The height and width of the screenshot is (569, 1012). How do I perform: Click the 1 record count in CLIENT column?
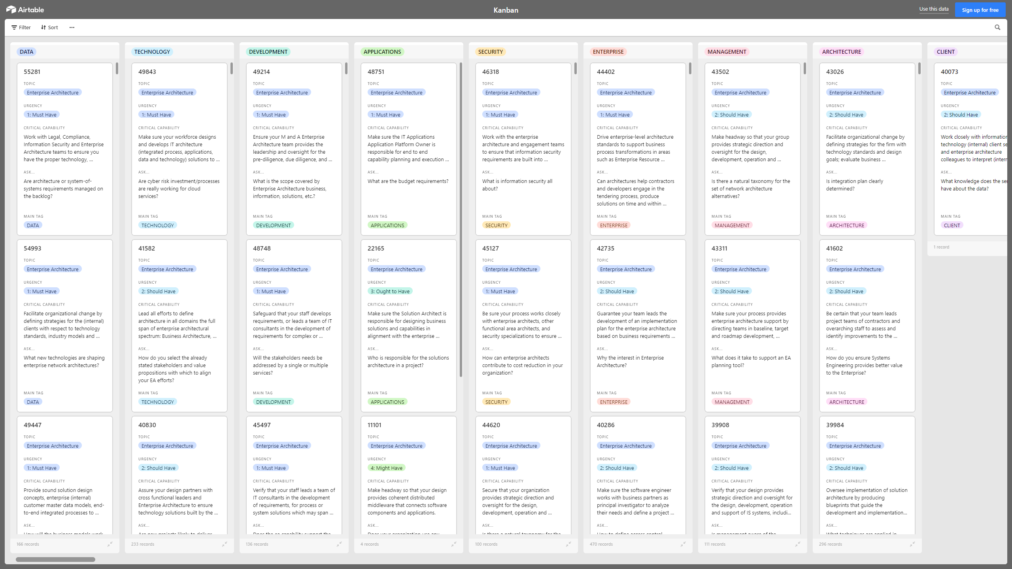pyautogui.click(x=941, y=247)
